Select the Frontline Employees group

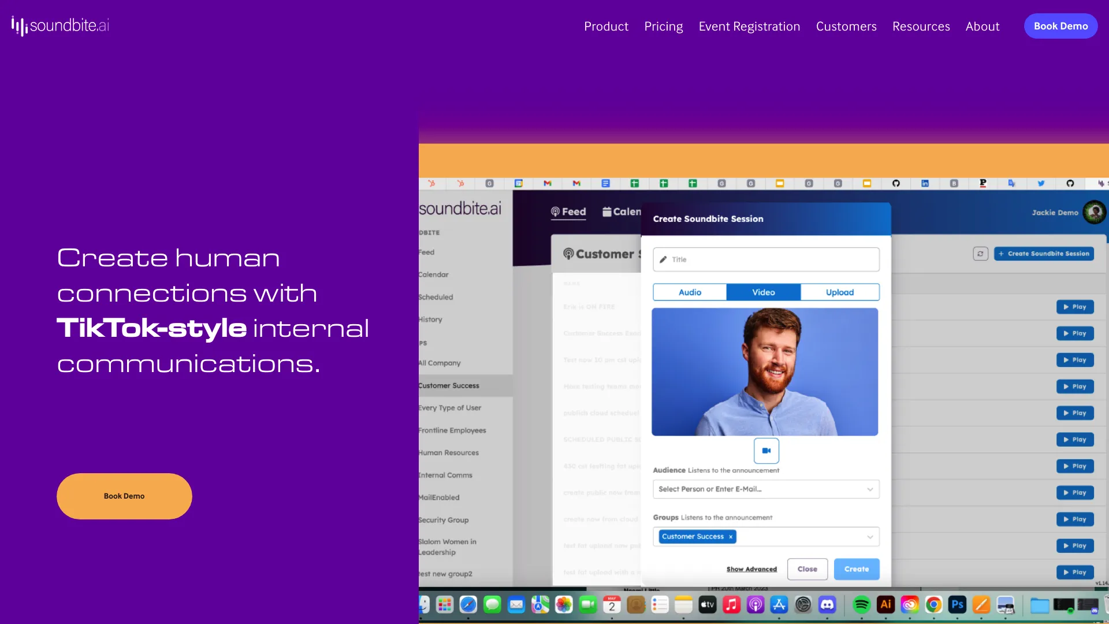[x=453, y=430]
